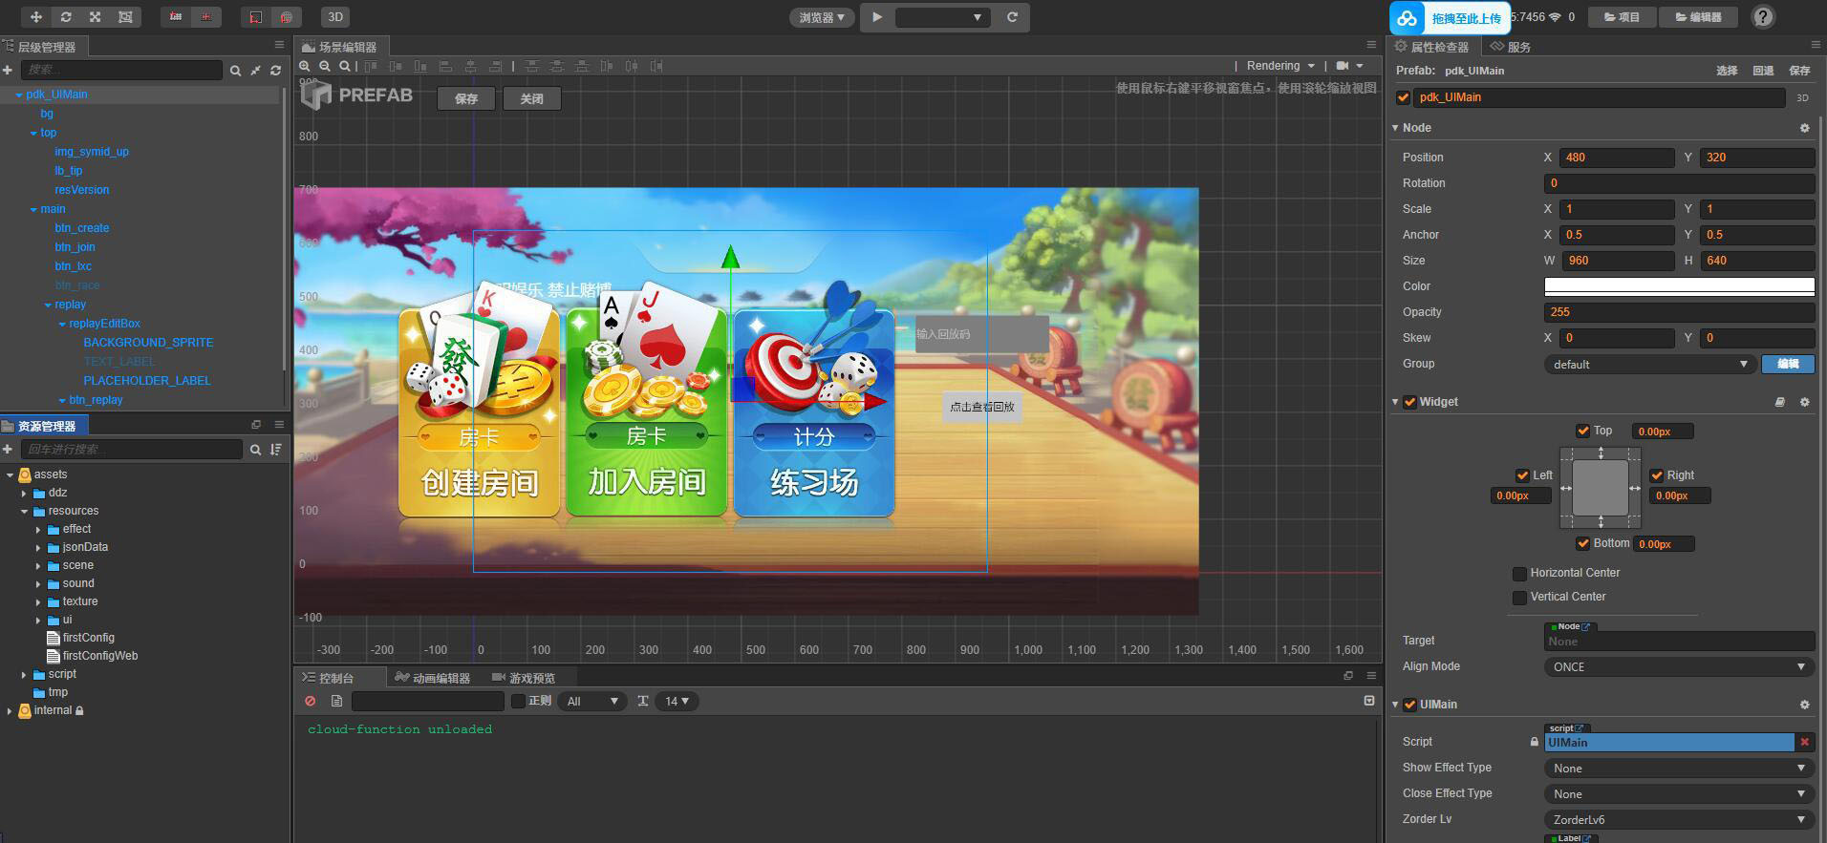This screenshot has width=1827, height=843.
Task: Select the rotate transform tool
Action: [66, 17]
